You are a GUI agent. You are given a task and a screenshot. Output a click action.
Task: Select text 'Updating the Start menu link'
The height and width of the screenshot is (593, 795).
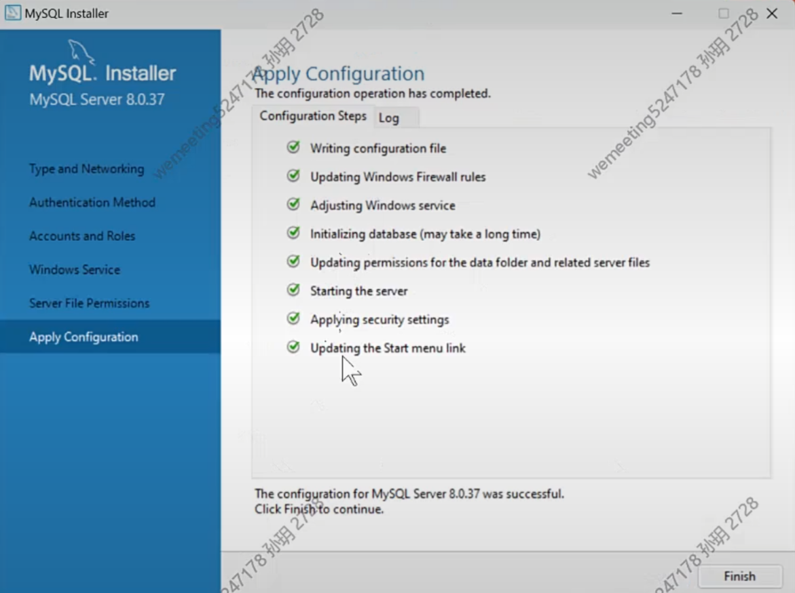point(388,348)
